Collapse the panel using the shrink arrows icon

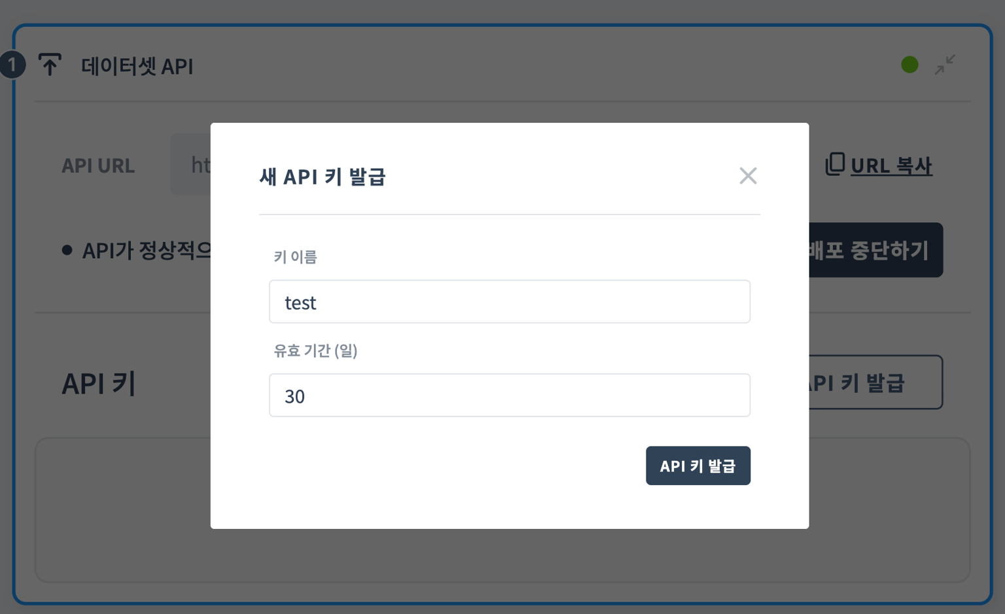pos(944,65)
